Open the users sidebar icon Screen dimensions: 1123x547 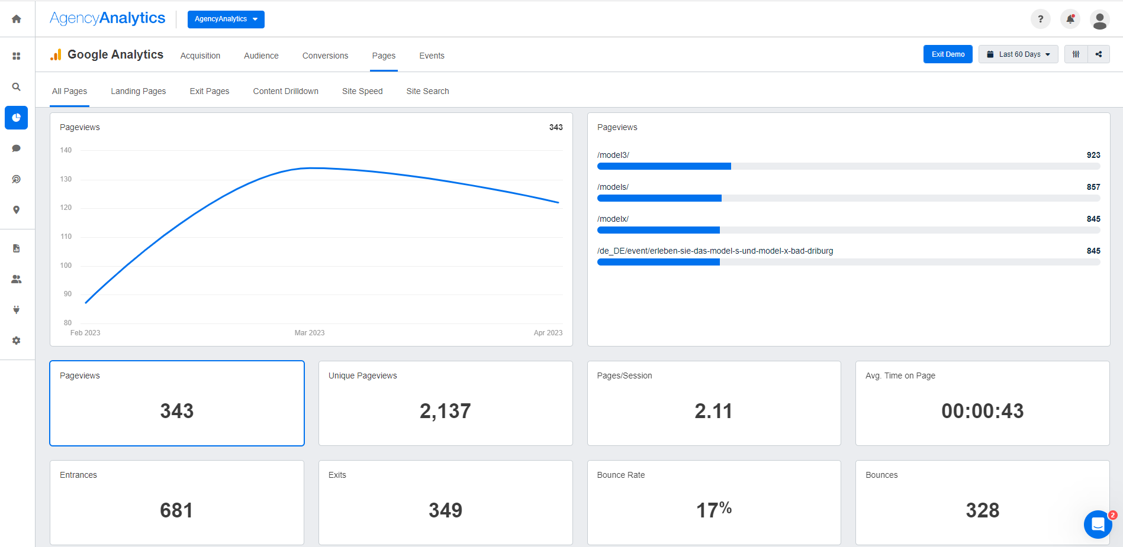pos(17,279)
